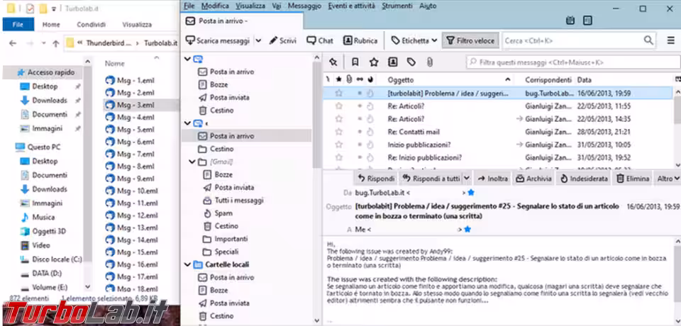Image resolution: width=681 pixels, height=326 pixels.
Task: Toggle star on the first turbolabit message
Action: pyautogui.click(x=338, y=93)
